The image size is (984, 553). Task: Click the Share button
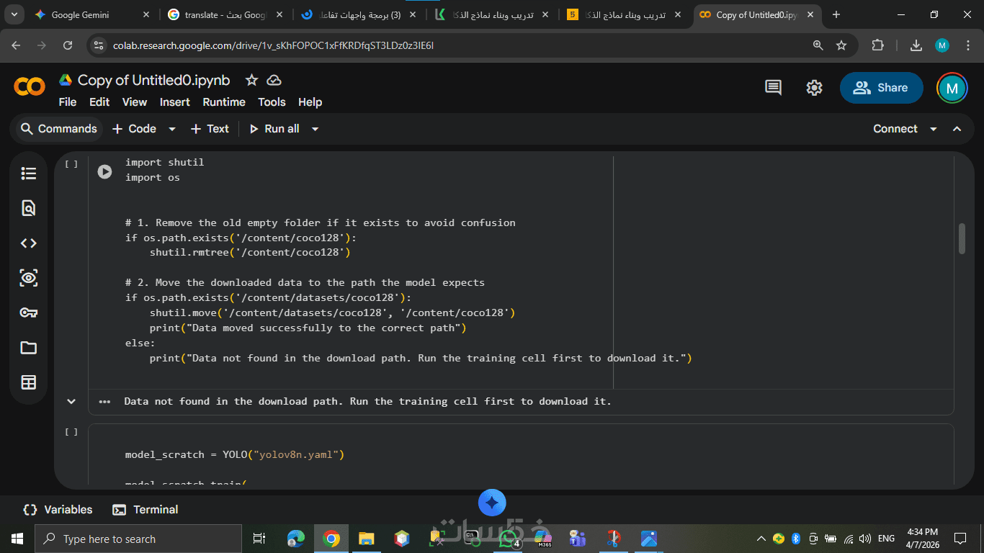tap(881, 88)
